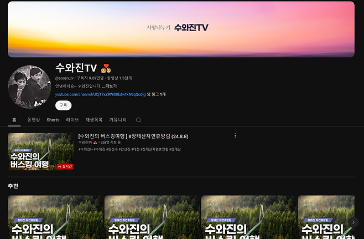
Task: Click the 268명 시청 중 viewer count
Action: [x=111, y=142]
